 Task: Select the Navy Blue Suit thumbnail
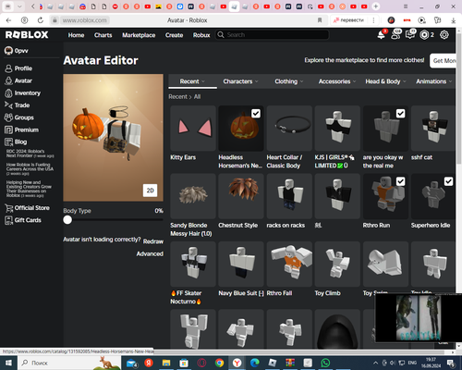pos(241,264)
